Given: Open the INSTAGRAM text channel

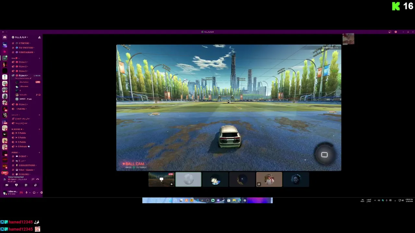Looking at the screenshot, I should (x=26, y=52).
